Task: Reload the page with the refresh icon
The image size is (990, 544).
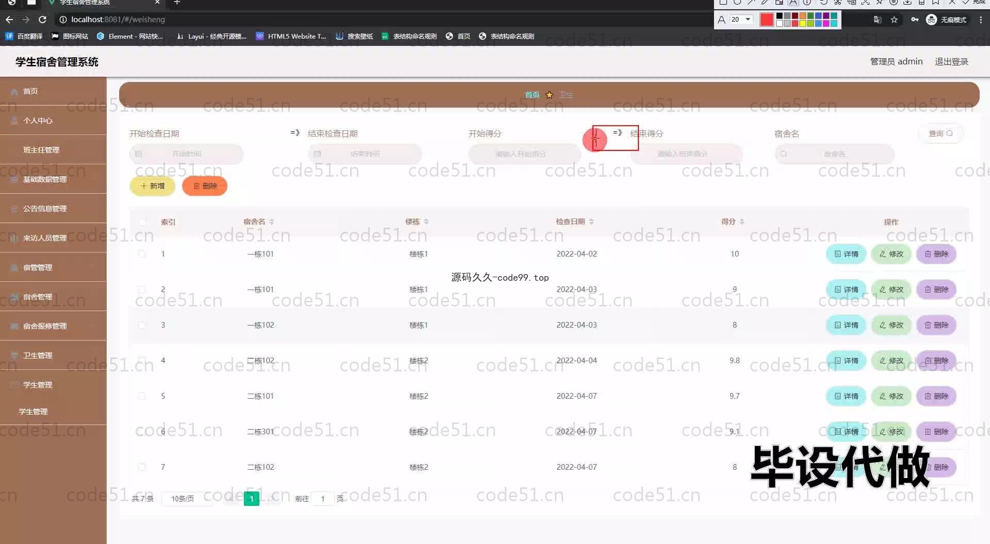Action: [x=43, y=20]
